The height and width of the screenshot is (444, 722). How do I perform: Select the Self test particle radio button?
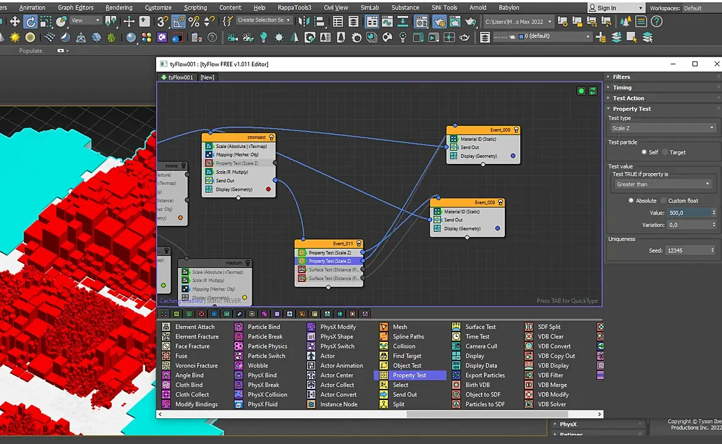[644, 152]
